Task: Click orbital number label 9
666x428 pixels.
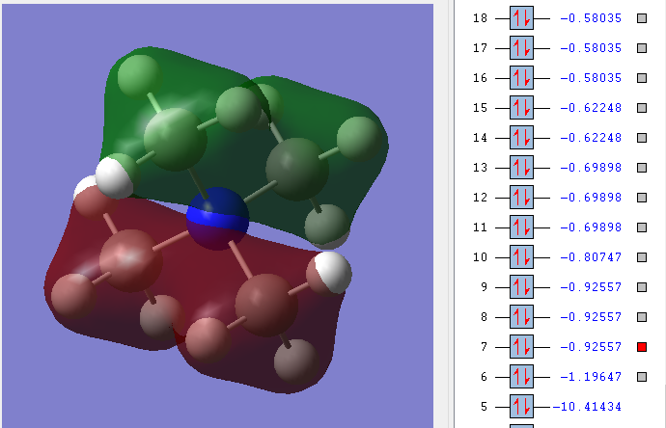Action: [x=485, y=287]
